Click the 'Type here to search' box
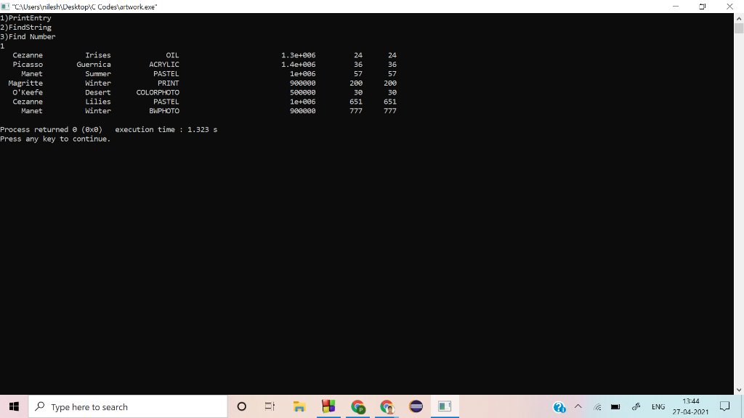 [x=128, y=406]
